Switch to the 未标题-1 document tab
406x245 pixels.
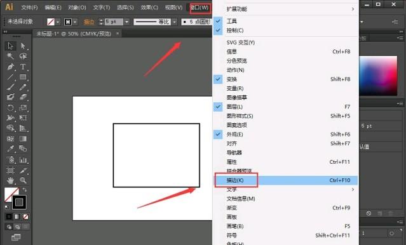(74, 34)
